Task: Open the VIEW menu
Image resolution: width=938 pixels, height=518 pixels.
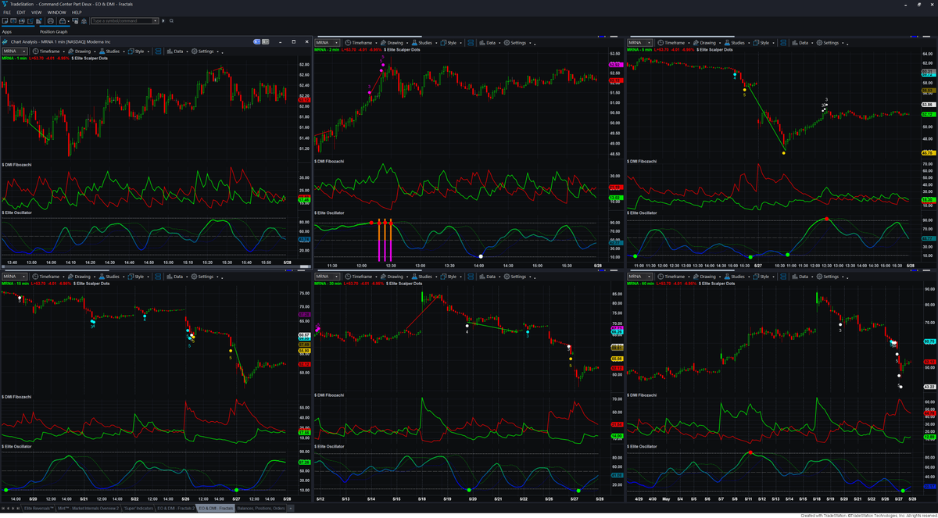Action: 37,13
